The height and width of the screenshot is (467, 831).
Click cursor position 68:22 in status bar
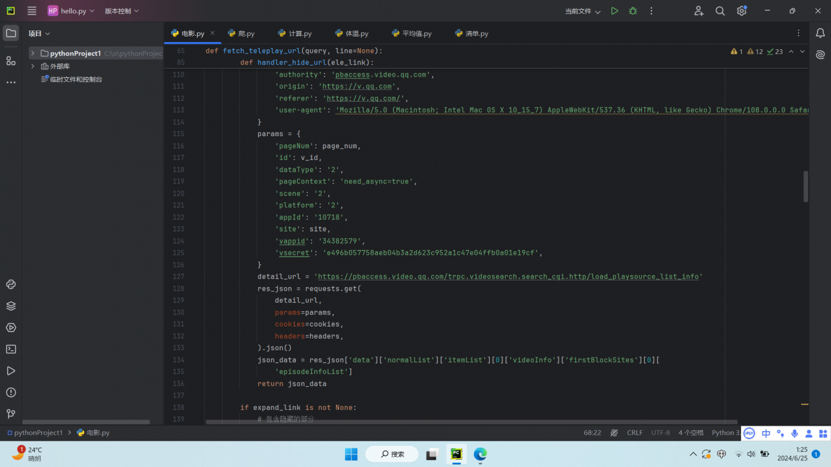[593, 433]
